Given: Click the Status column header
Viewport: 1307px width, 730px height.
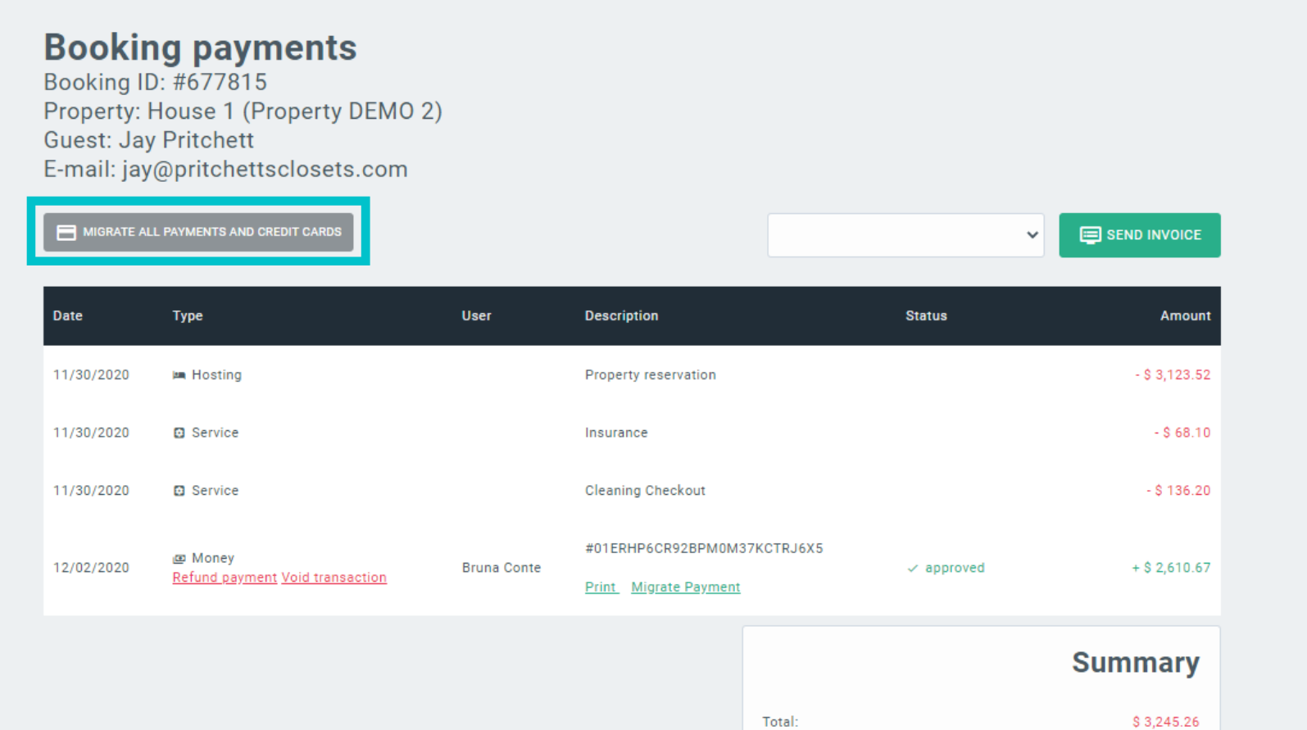Looking at the screenshot, I should click(x=926, y=315).
